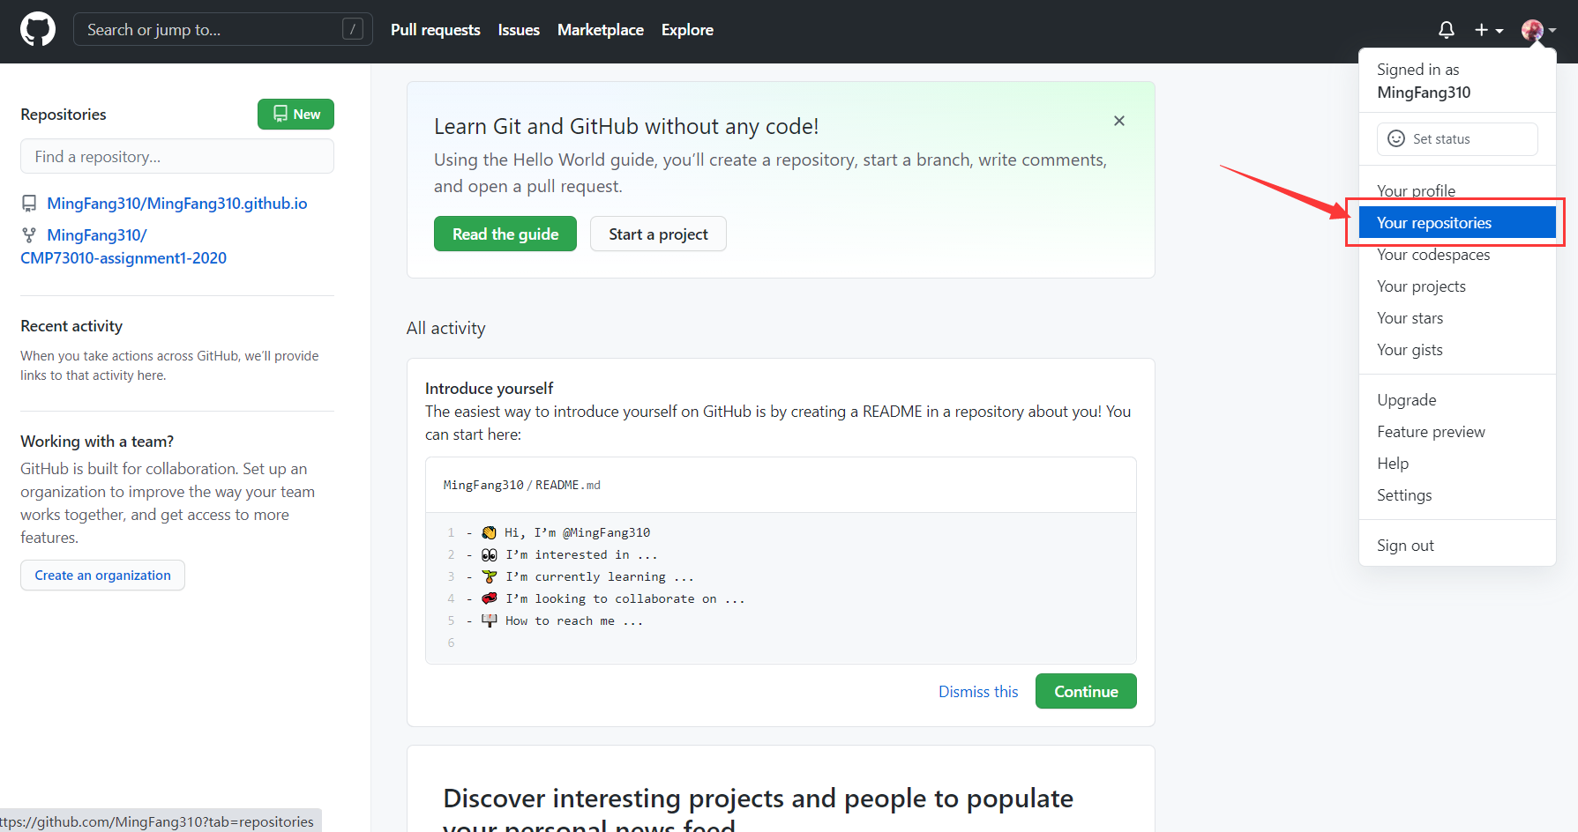
Task: Click Start a project
Action: (658, 234)
